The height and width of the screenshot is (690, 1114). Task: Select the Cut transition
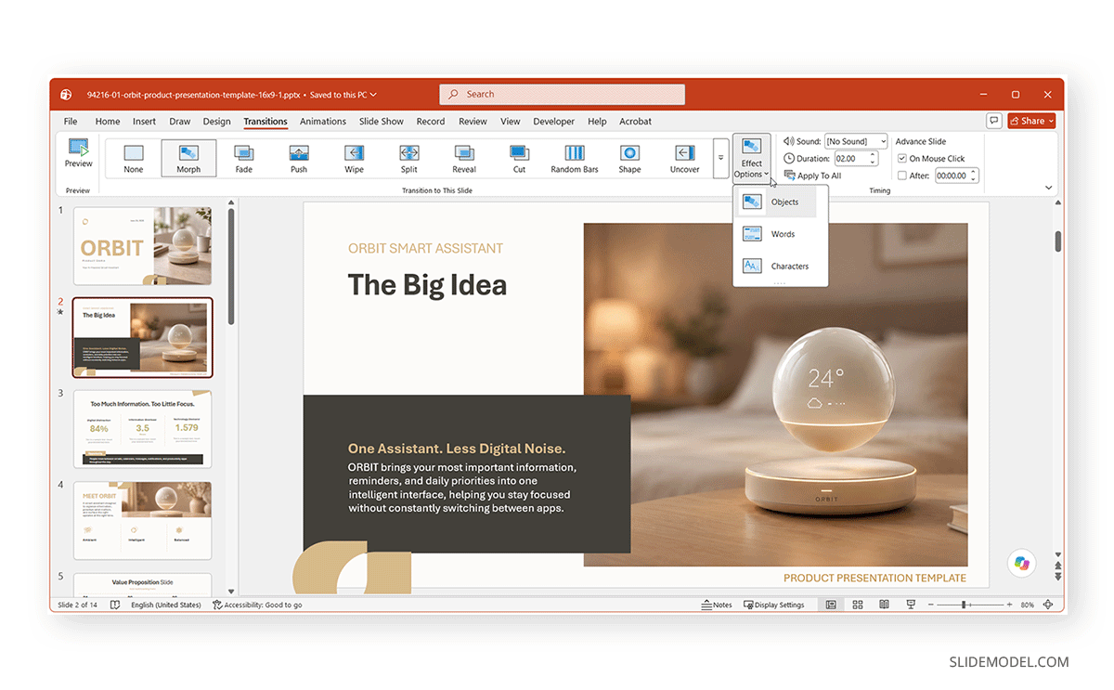519,158
